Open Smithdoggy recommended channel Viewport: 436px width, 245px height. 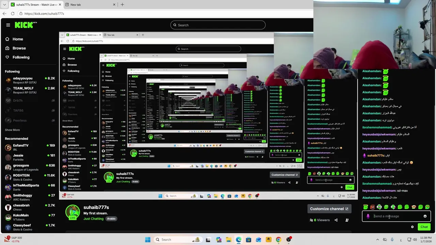coord(30,197)
